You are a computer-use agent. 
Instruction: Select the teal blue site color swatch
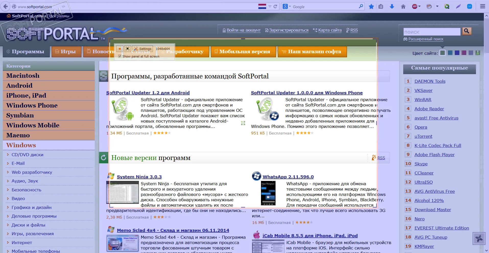coord(450,53)
